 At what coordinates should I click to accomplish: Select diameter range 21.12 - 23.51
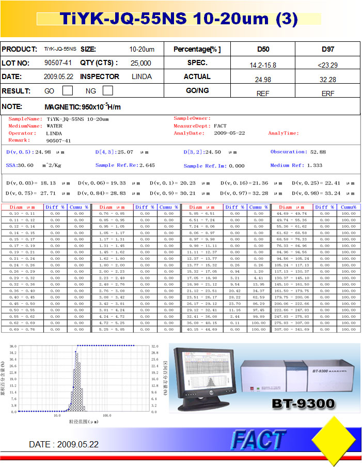tap(202, 291)
